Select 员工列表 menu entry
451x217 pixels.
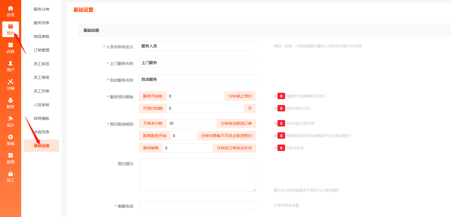[x=42, y=91]
